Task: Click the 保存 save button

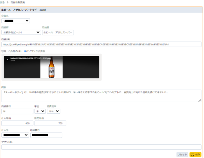Action: point(195,154)
